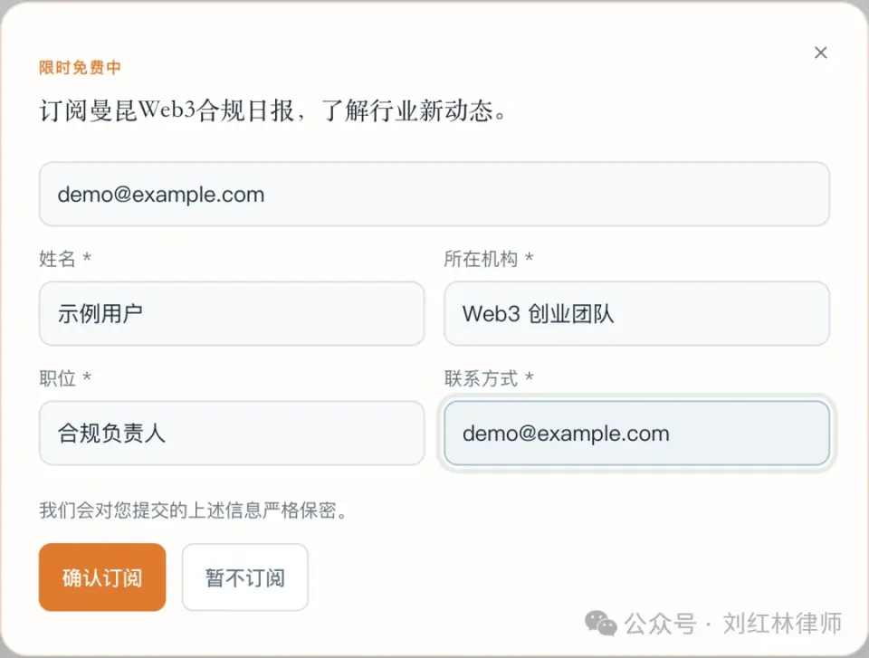Click the WeChat logo icon in watermark
This screenshot has height=658, width=869.
coord(601,624)
